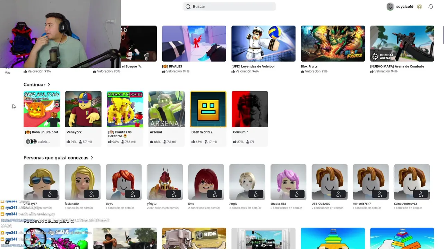The image size is (444, 249).
Task: Add friend Eme with the plus icon
Action: point(215,195)
